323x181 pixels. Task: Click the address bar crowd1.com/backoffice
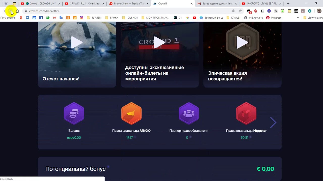coord(132,11)
